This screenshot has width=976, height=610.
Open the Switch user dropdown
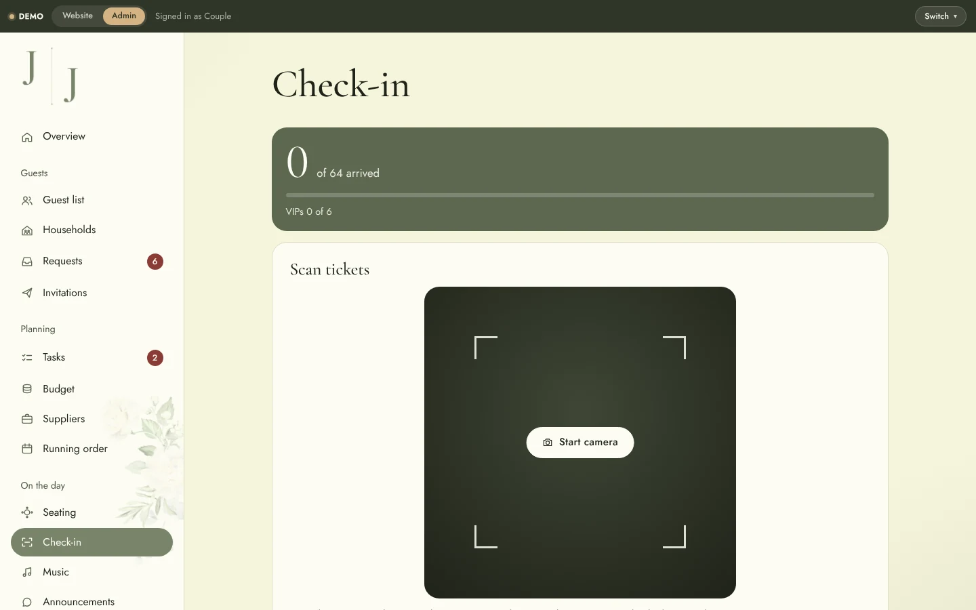[940, 16]
